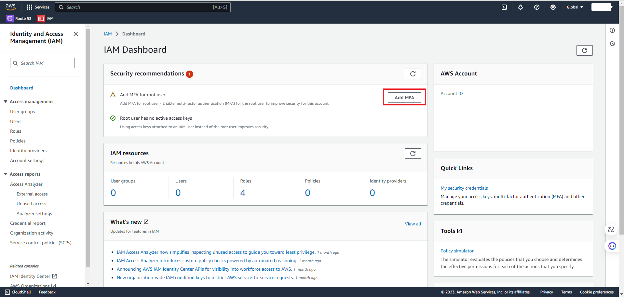Image resolution: width=624 pixels, height=297 pixels.
Task: Open Policies in the sidebar
Action: tap(18, 141)
